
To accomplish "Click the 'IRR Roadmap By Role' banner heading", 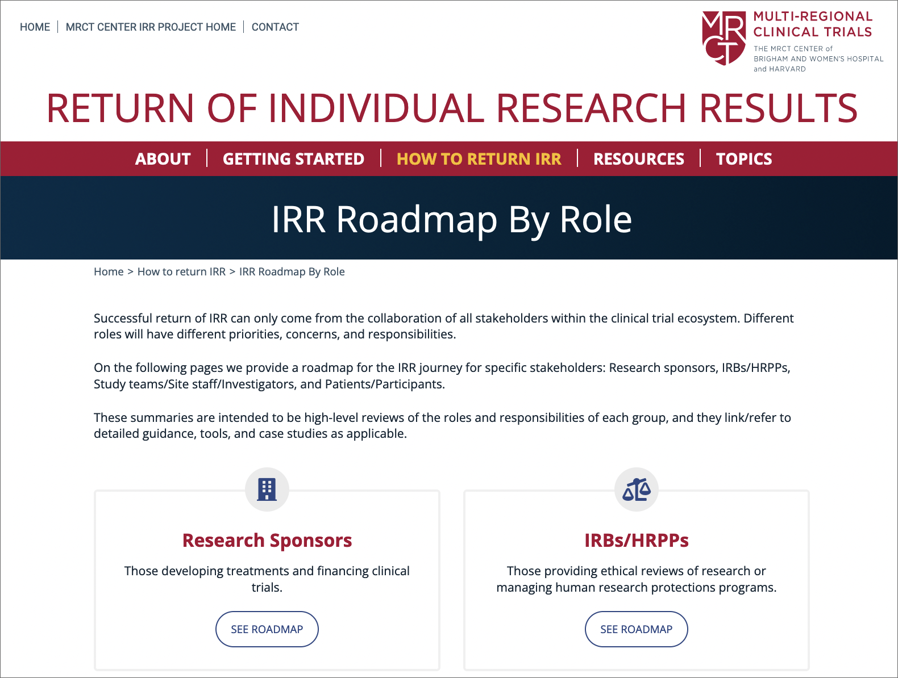I will pyautogui.click(x=451, y=219).
